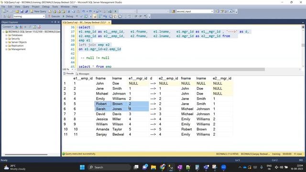The image size is (306, 172).
Task: Click the Save icon in toolbar
Action: (22, 11)
